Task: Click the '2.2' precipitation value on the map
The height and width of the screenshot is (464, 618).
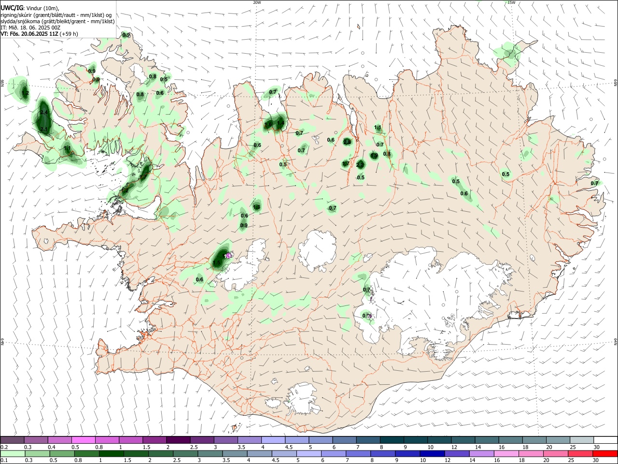Action: pos(360,165)
